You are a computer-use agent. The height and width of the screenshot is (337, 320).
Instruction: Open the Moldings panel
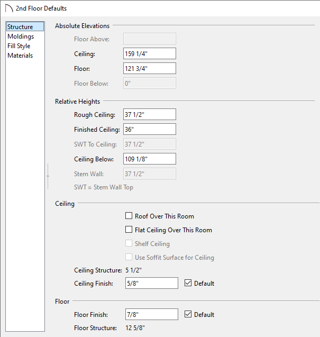tap(21, 37)
